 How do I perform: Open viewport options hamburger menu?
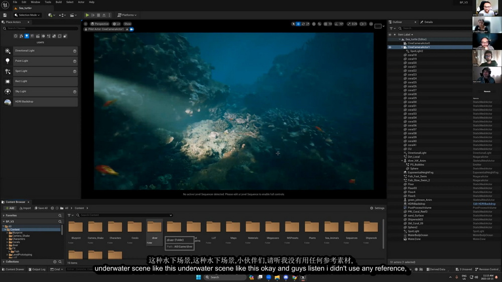click(x=85, y=24)
